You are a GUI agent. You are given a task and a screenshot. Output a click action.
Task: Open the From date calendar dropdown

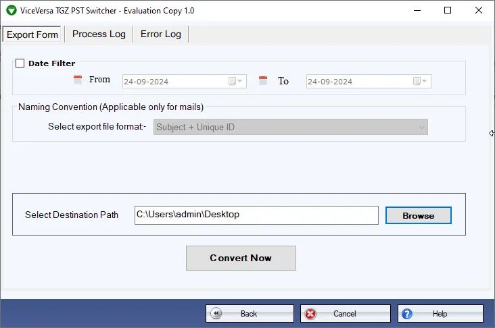(235, 81)
